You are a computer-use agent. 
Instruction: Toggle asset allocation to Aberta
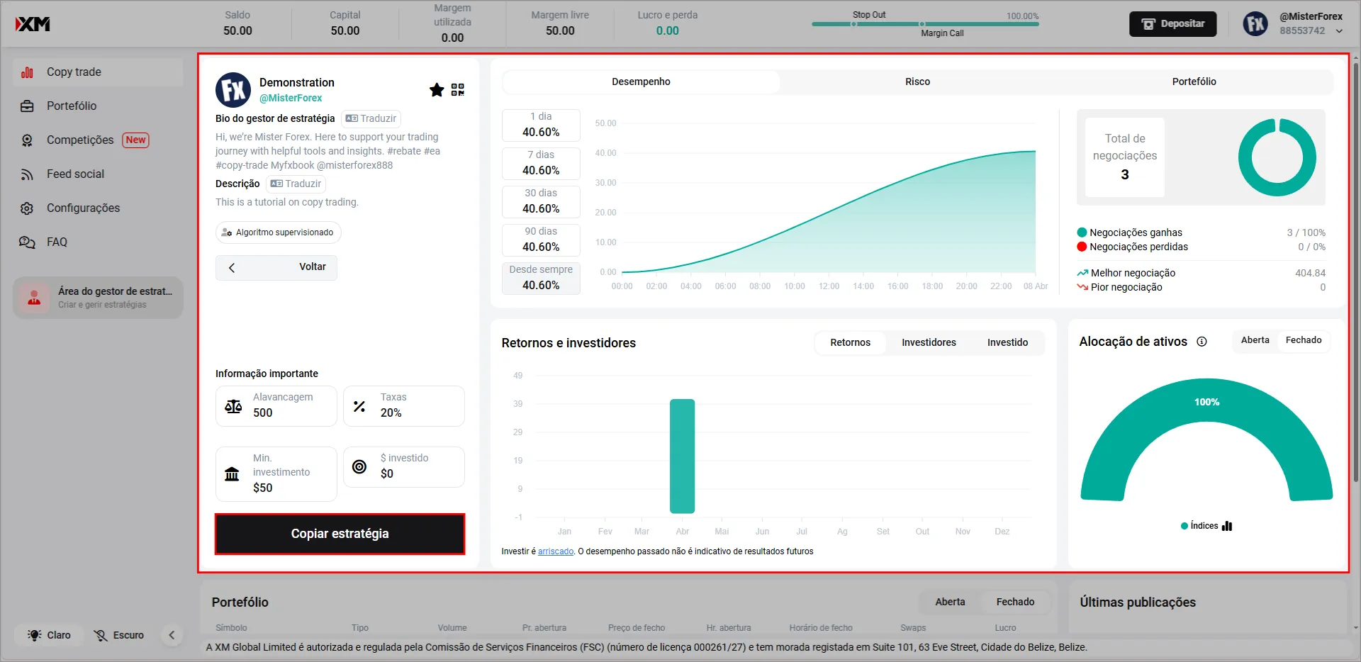tap(1255, 340)
